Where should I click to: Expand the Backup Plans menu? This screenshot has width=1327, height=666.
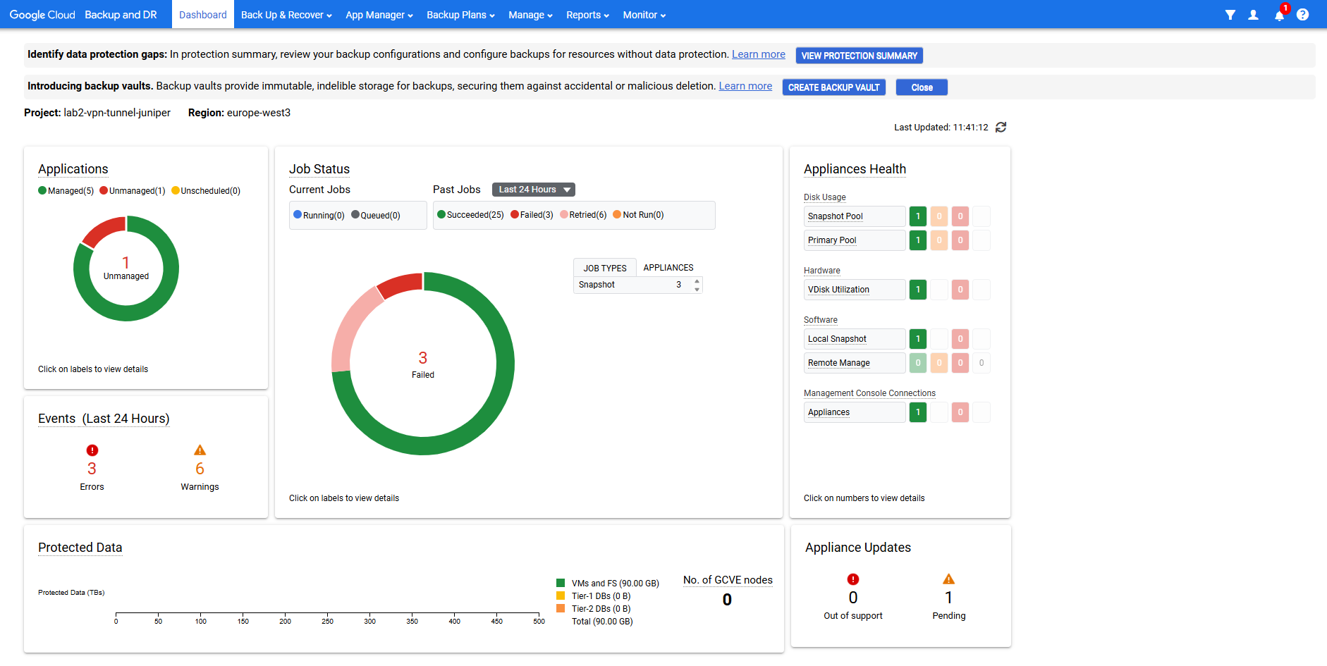[460, 15]
